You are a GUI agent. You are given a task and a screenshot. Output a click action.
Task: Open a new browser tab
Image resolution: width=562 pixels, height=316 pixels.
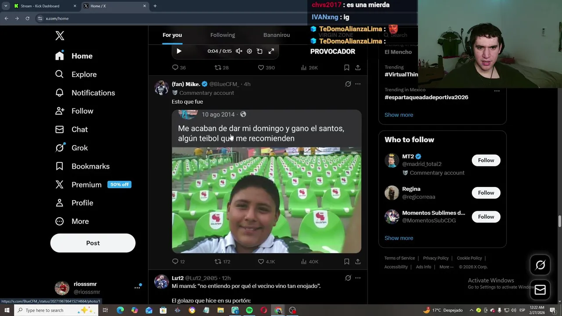(x=155, y=6)
